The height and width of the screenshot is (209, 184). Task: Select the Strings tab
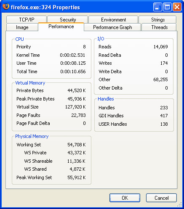[158, 20]
